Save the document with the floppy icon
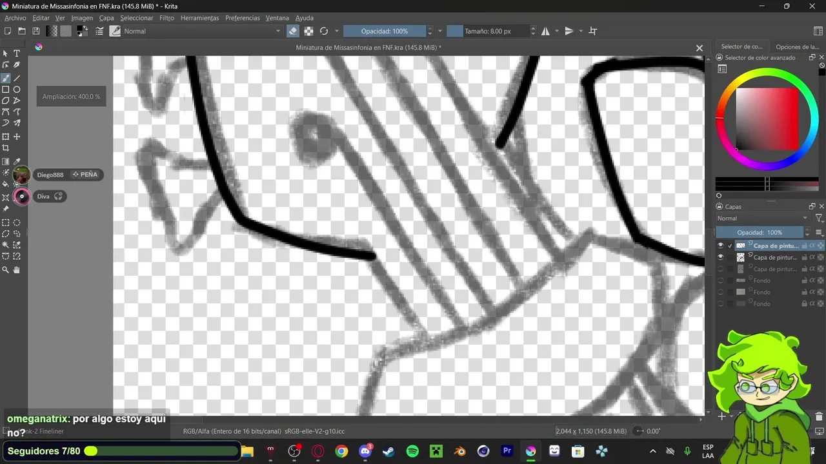Screen dimensions: 826x464 pos(36,31)
